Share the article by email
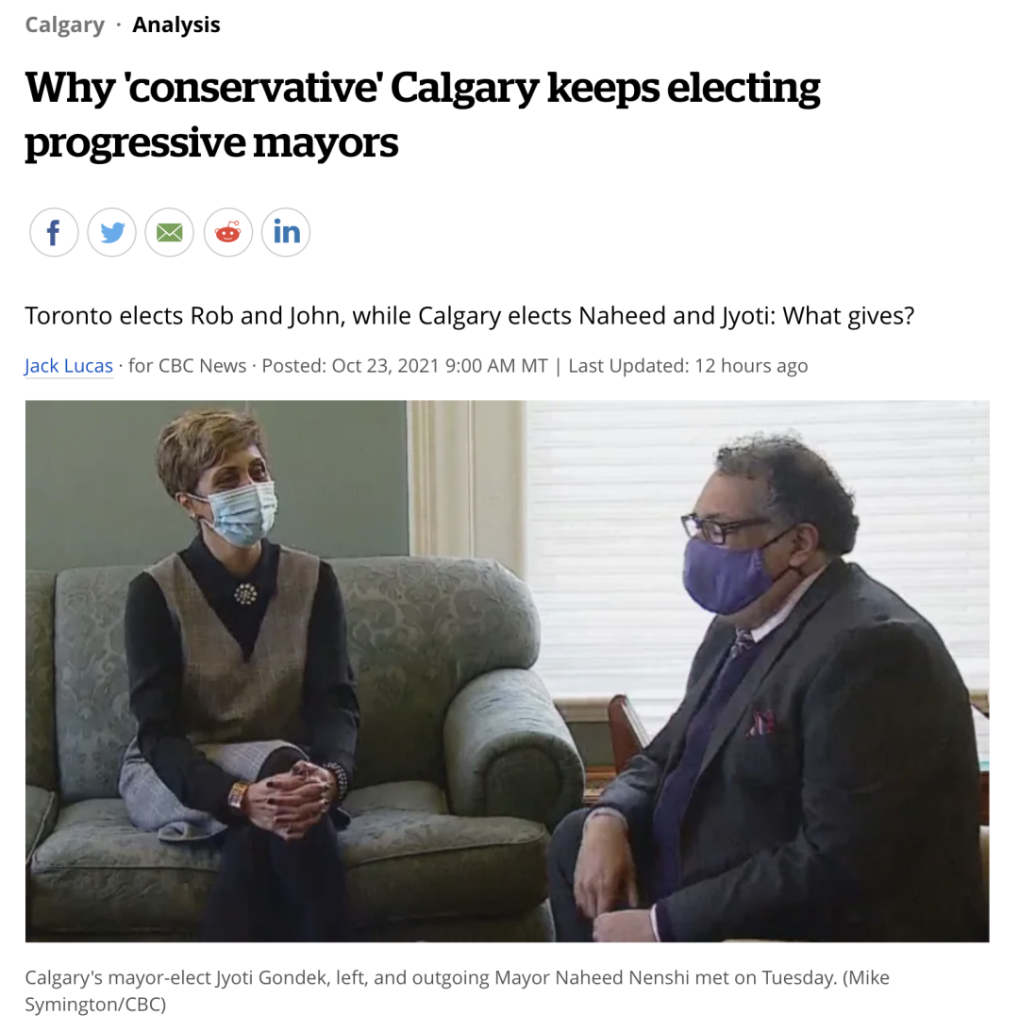 (x=170, y=232)
